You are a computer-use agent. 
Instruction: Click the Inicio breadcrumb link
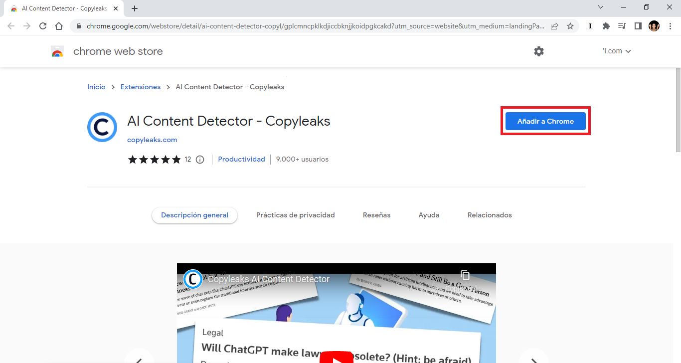point(96,87)
